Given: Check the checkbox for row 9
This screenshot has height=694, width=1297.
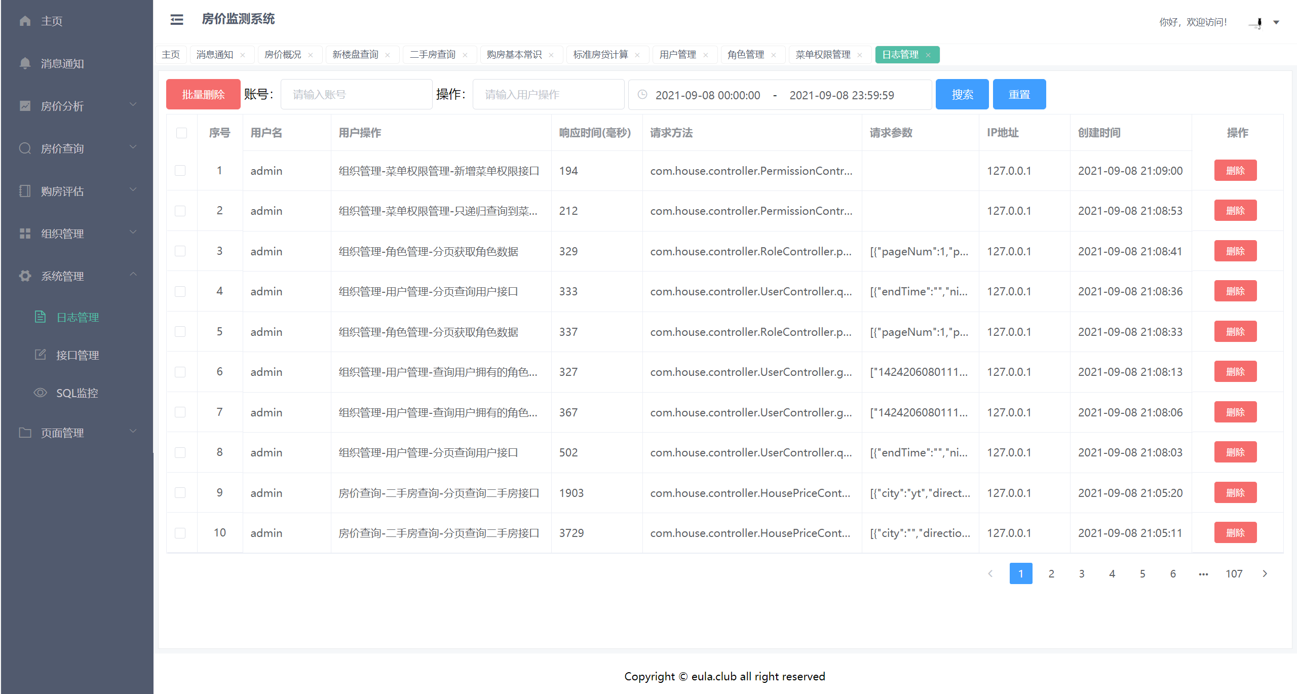Looking at the screenshot, I should (180, 492).
